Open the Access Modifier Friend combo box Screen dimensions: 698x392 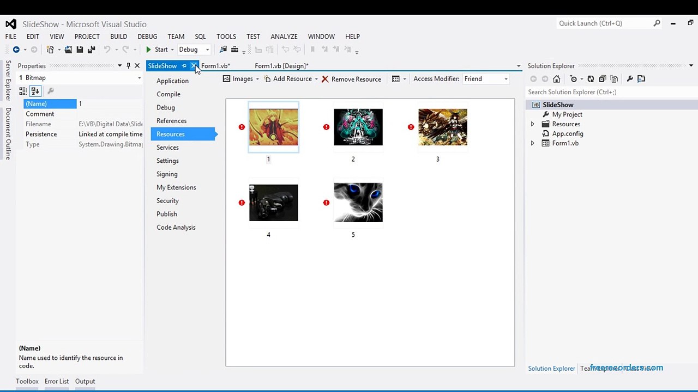486,79
